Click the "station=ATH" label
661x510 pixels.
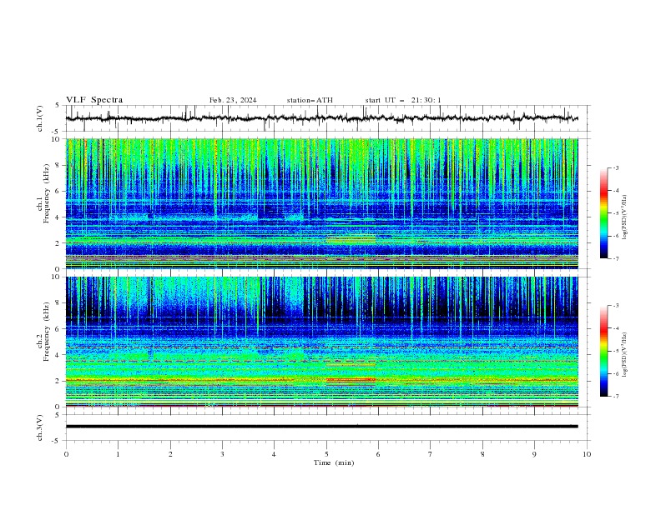click(310, 100)
